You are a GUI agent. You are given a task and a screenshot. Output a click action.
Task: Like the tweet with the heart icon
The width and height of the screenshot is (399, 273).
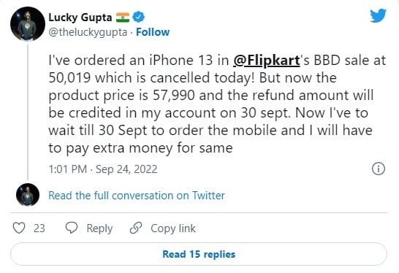point(19,228)
